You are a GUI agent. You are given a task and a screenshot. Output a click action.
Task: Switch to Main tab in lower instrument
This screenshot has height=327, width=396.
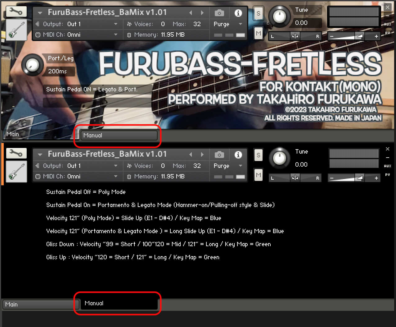41,304
